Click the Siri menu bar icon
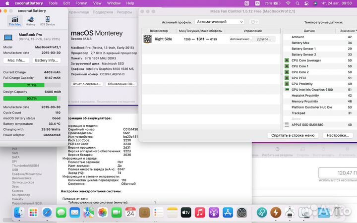357x223 pixels. point(315,3)
